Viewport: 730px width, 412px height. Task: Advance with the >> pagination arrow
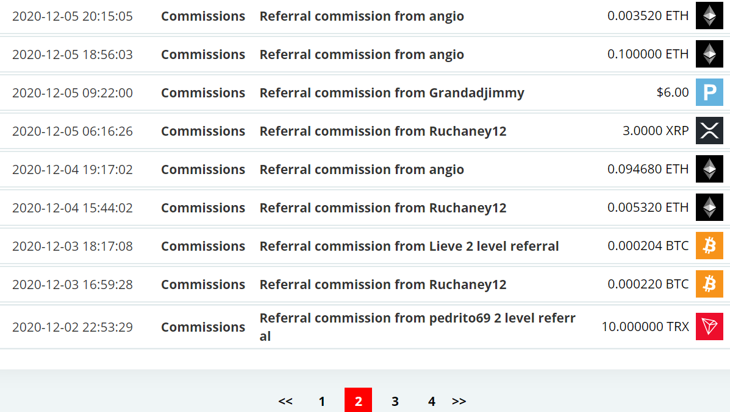[459, 401]
